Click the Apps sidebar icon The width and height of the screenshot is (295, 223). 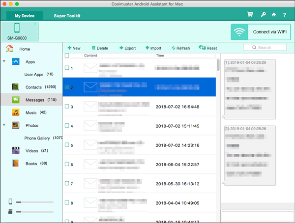(16, 61)
